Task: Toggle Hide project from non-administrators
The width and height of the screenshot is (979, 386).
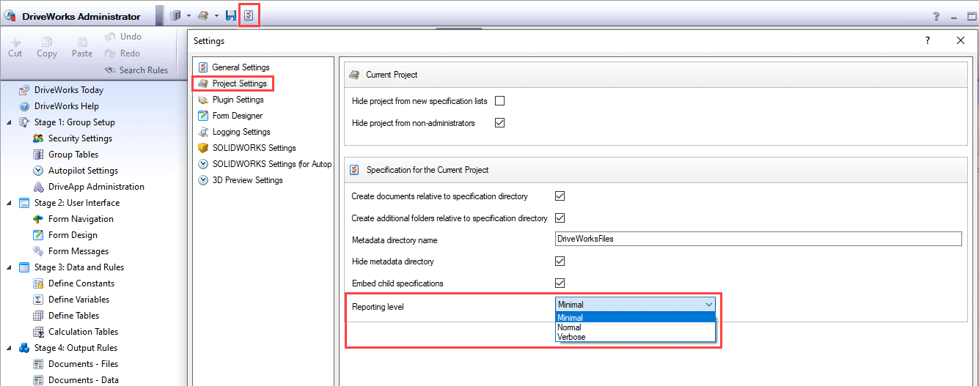Action: (500, 123)
